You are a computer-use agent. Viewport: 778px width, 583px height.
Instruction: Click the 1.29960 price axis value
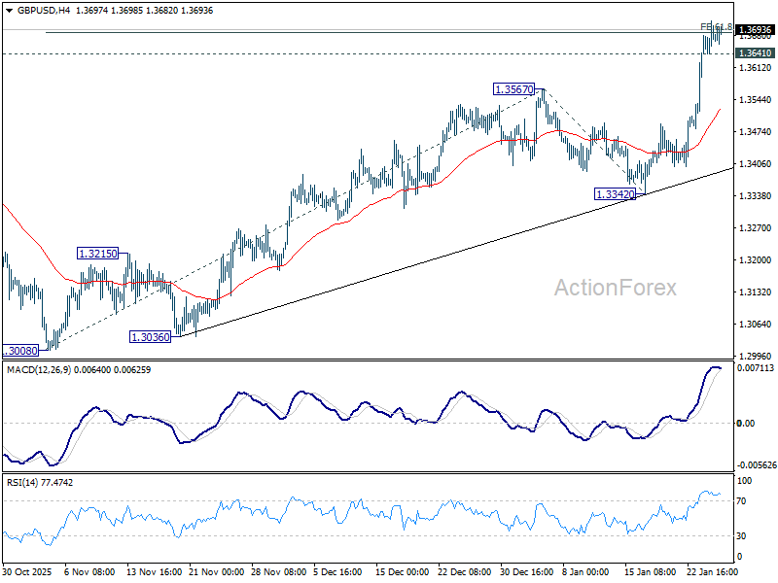pyautogui.click(x=756, y=356)
